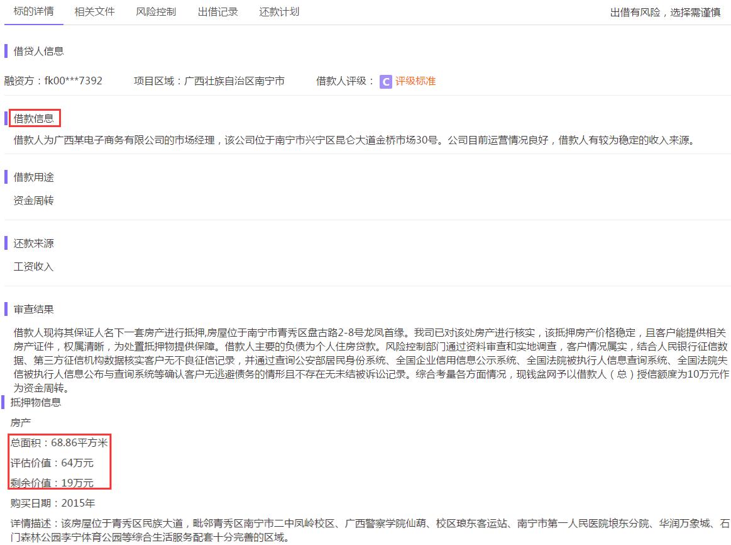Open the 出借记录 tab
Viewport: 731px width, 545px height.
pos(217,11)
